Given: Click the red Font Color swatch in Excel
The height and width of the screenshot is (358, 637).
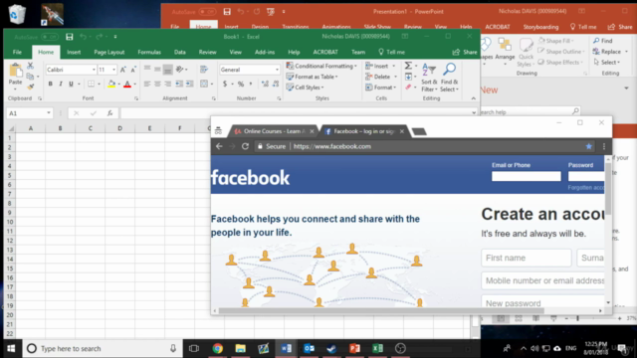Looking at the screenshot, I should click(127, 84).
